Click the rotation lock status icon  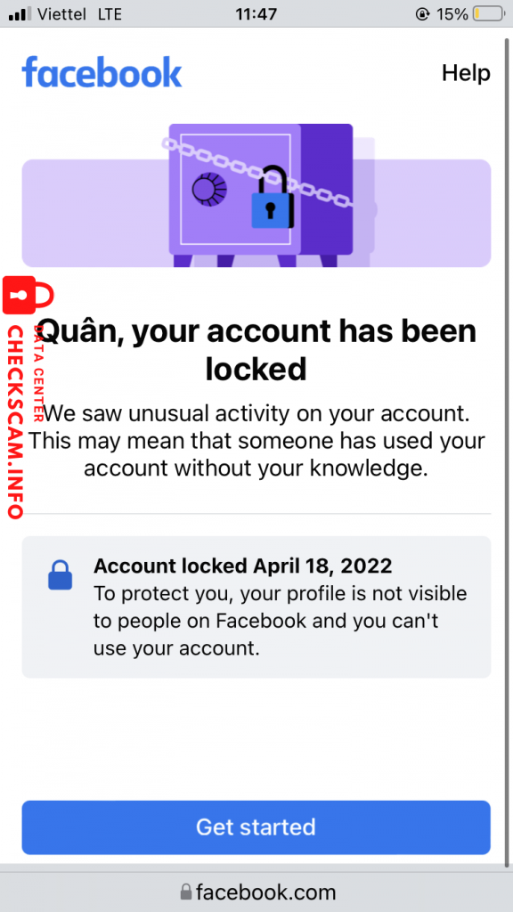(x=422, y=14)
